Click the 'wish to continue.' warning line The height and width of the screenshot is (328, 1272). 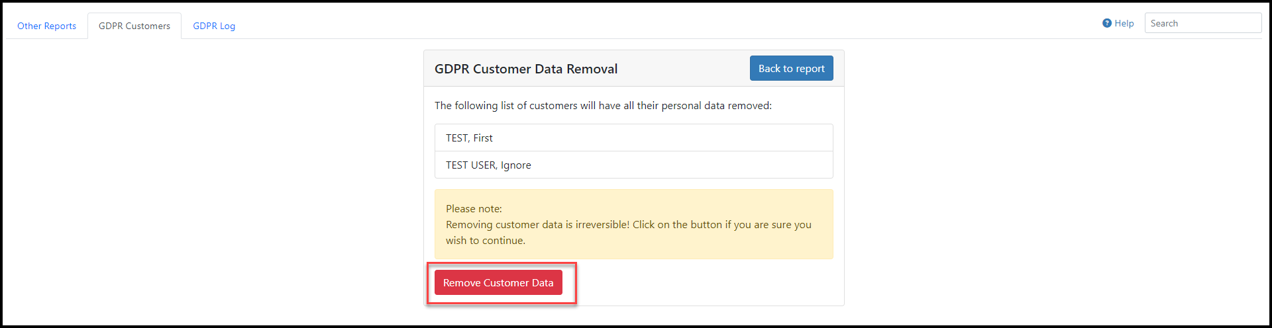486,241
